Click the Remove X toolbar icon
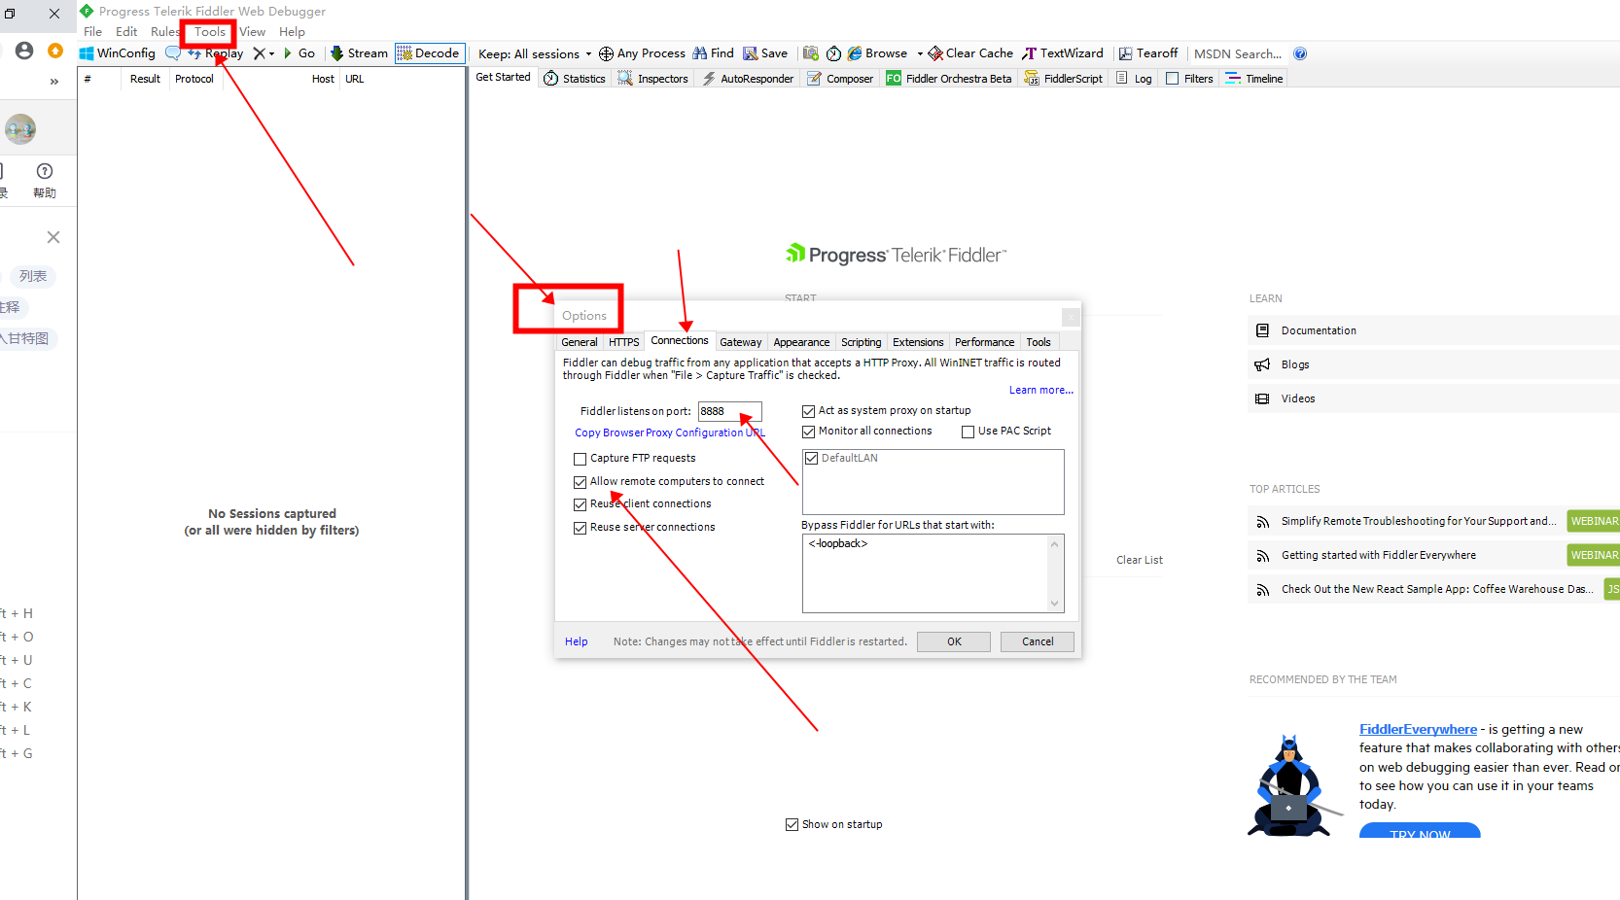The image size is (1620, 900). [x=260, y=53]
